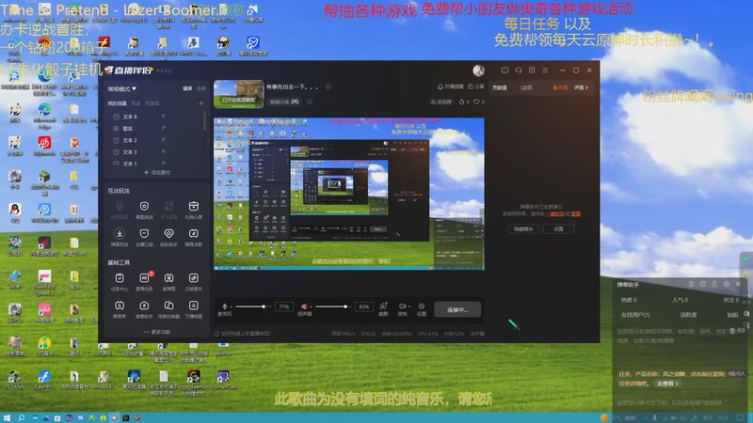Click the 一键找回 link
Viewport: 753px width, 423px height.
tap(555, 214)
